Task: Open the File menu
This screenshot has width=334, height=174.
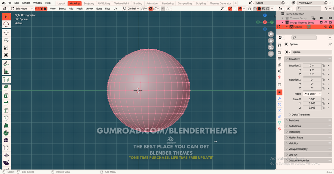Action: coord(9,3)
